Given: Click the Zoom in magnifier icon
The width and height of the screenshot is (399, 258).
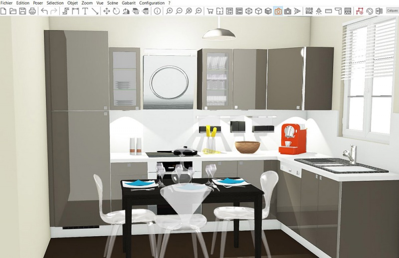Looking at the screenshot, I should tap(170, 11).
